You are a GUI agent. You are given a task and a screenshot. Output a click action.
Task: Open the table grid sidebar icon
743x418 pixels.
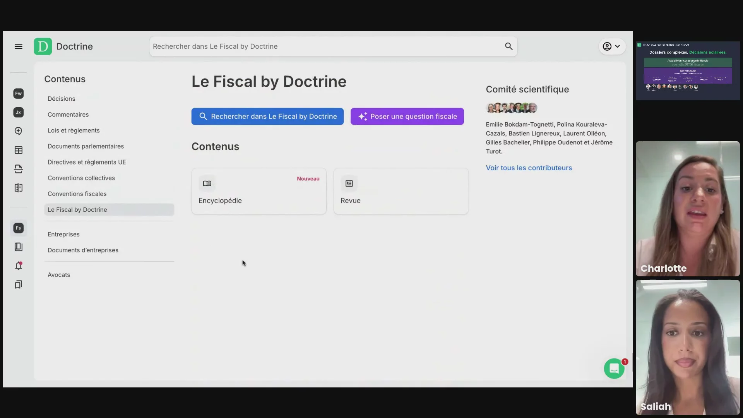pyautogui.click(x=18, y=150)
